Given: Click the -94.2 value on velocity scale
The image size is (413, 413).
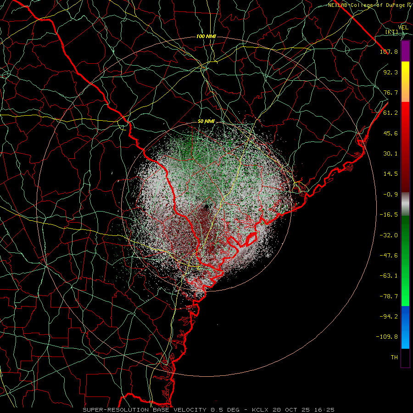Looking at the screenshot, I should 389,317.
